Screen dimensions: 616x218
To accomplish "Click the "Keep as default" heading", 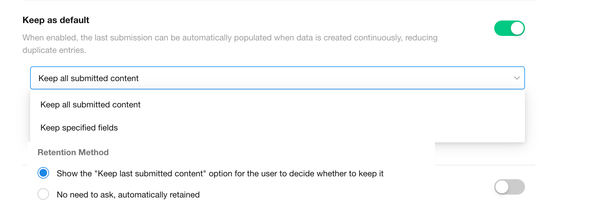I will tap(56, 20).
